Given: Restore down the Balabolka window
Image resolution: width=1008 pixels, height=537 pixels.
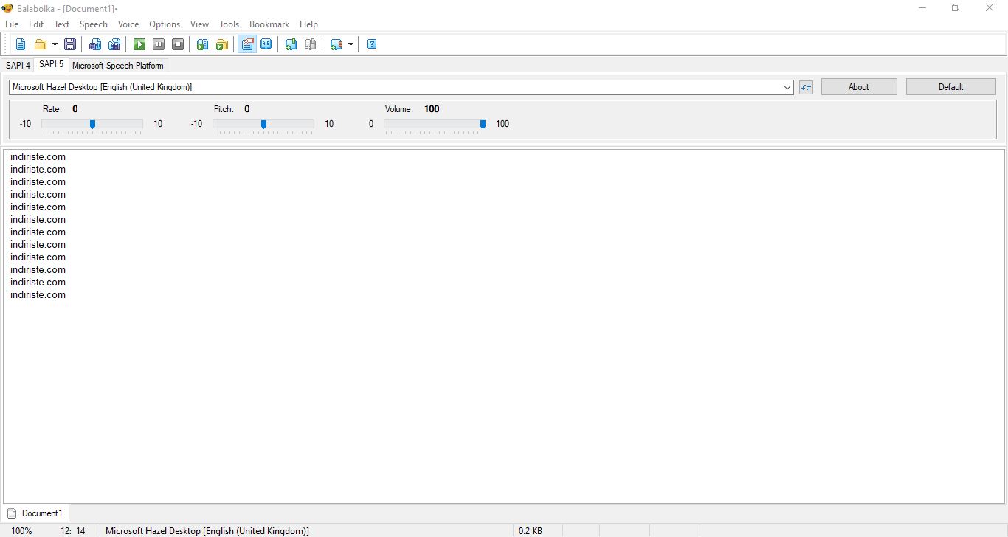Looking at the screenshot, I should 956,8.
